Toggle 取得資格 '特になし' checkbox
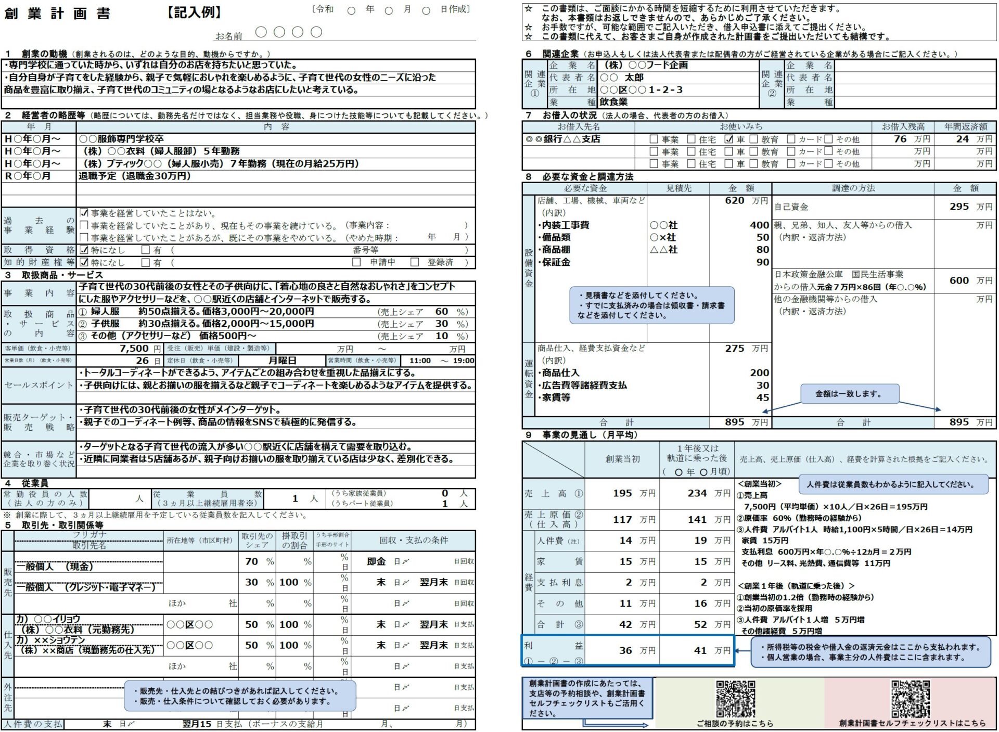Viewport: 999px width, 732px height. tap(84, 250)
